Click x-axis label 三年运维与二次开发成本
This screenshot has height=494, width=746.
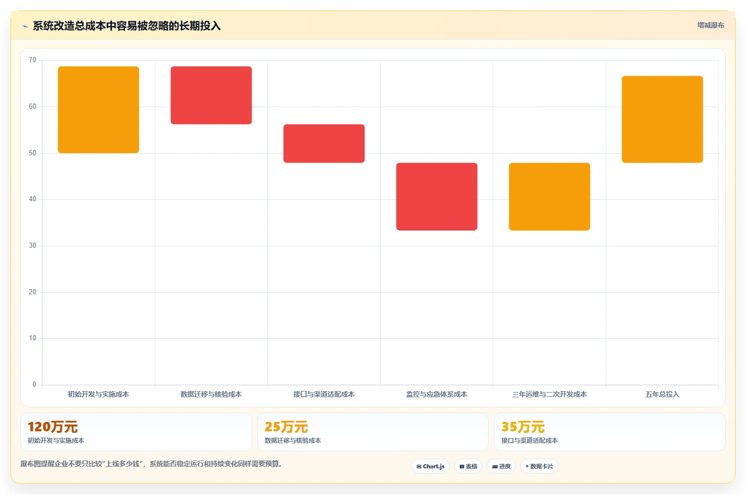(549, 394)
